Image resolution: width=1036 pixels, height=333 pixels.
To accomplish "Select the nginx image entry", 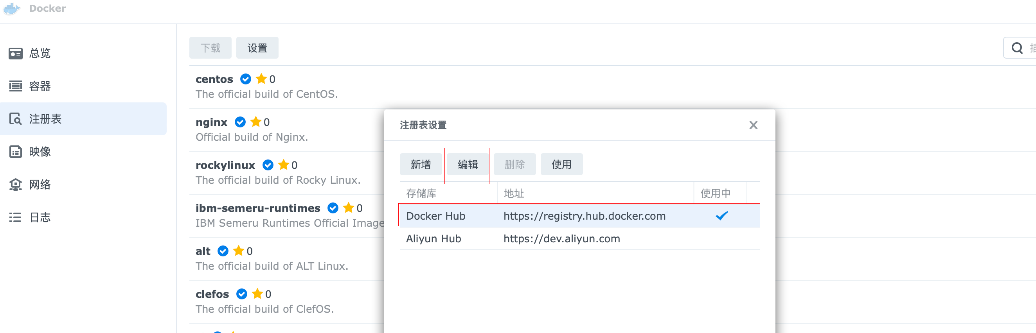I will (286, 130).
